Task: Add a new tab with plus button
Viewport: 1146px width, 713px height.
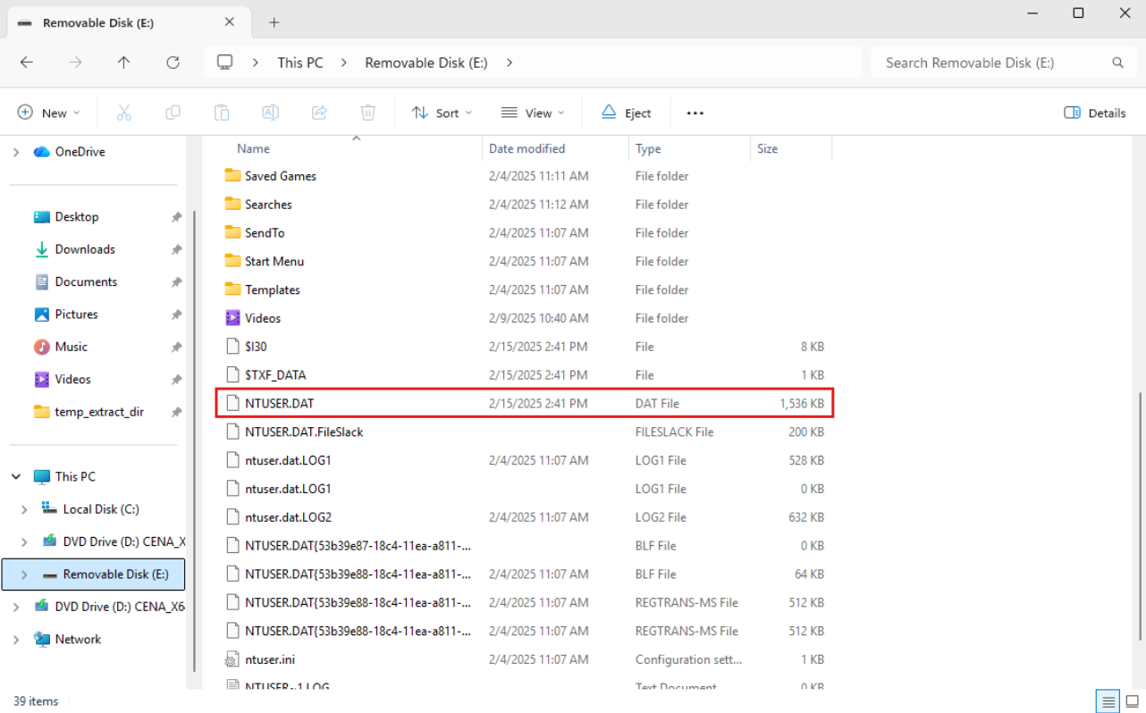Action: click(x=274, y=22)
